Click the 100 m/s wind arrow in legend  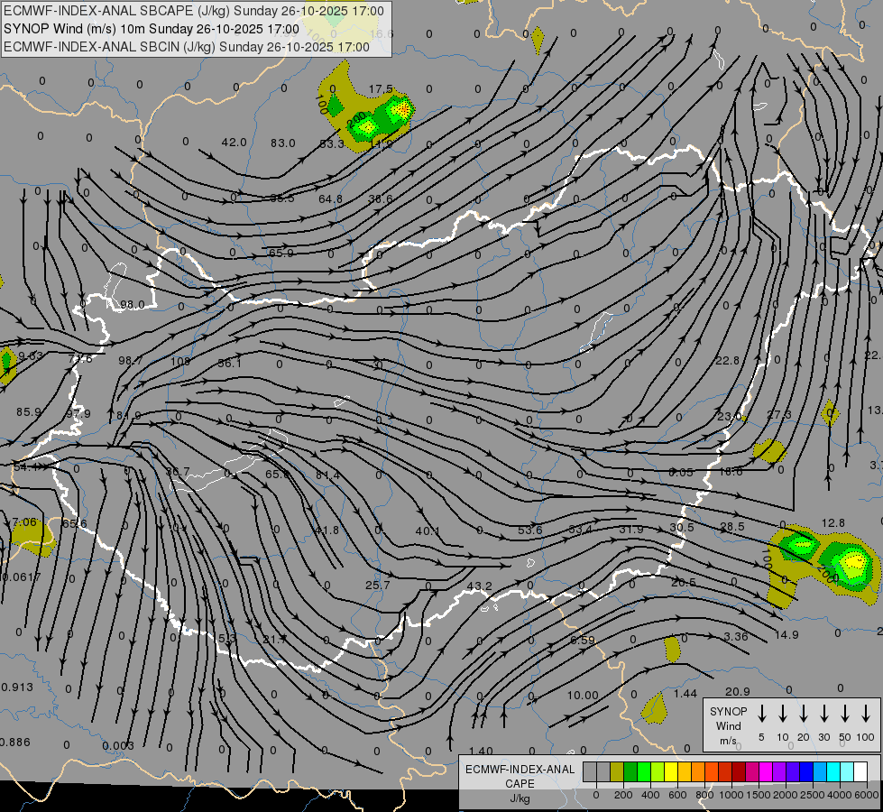(x=866, y=714)
